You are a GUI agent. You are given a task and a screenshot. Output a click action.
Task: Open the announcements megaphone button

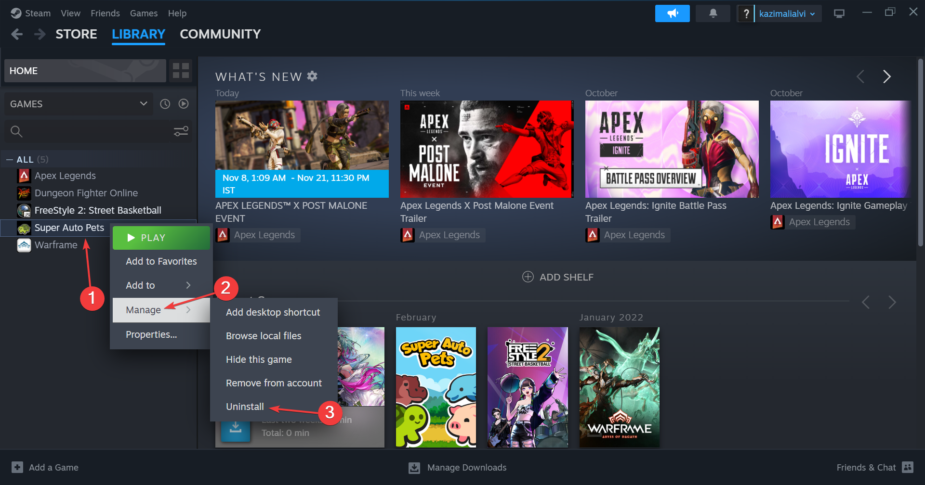coord(672,13)
